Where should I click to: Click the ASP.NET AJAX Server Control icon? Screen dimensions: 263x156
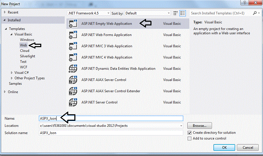(73, 80)
